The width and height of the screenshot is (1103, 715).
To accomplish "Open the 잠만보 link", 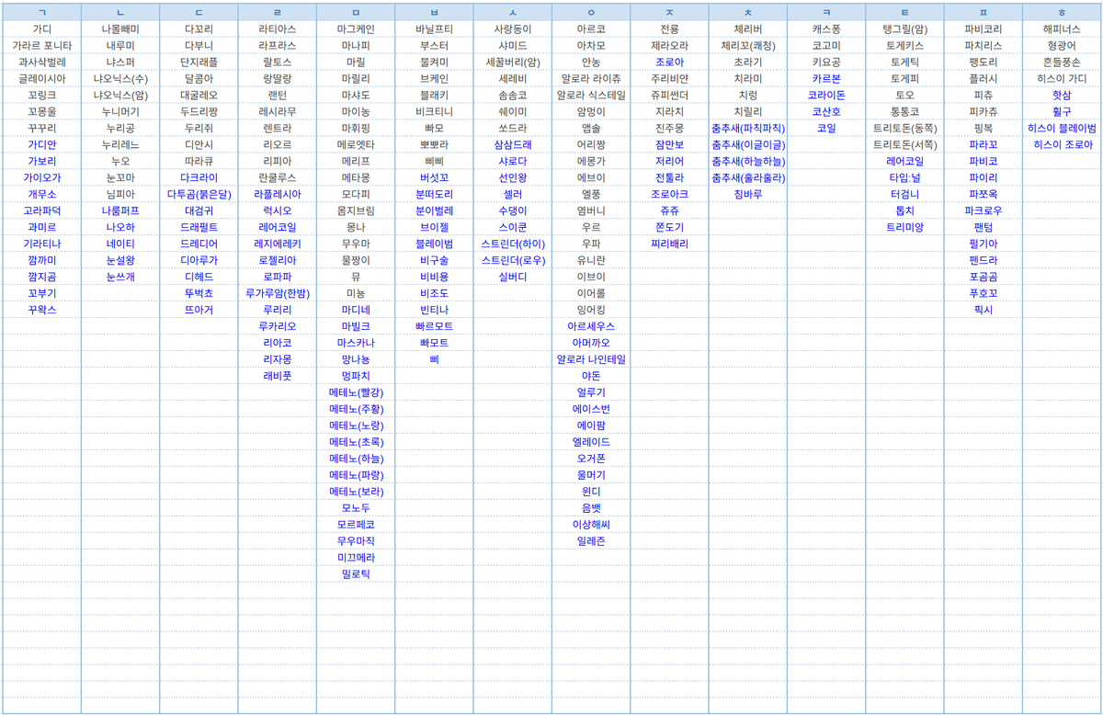I will (x=669, y=144).
